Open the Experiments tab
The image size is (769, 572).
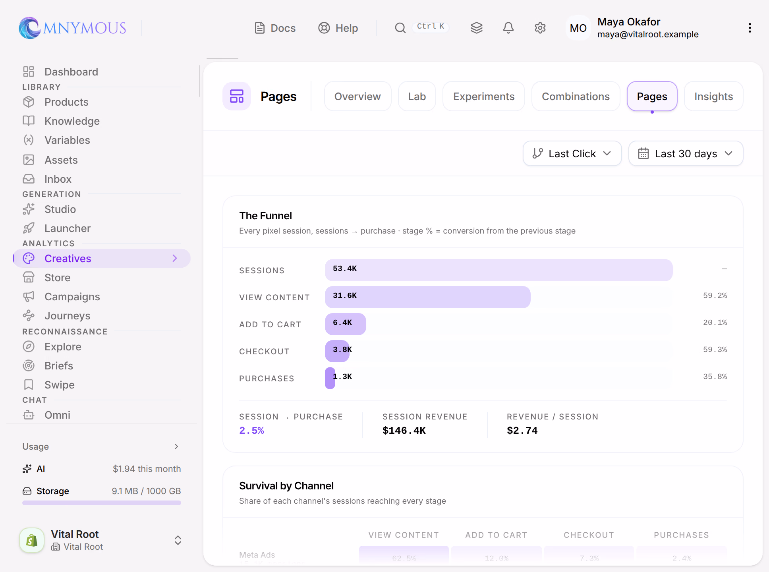click(484, 96)
